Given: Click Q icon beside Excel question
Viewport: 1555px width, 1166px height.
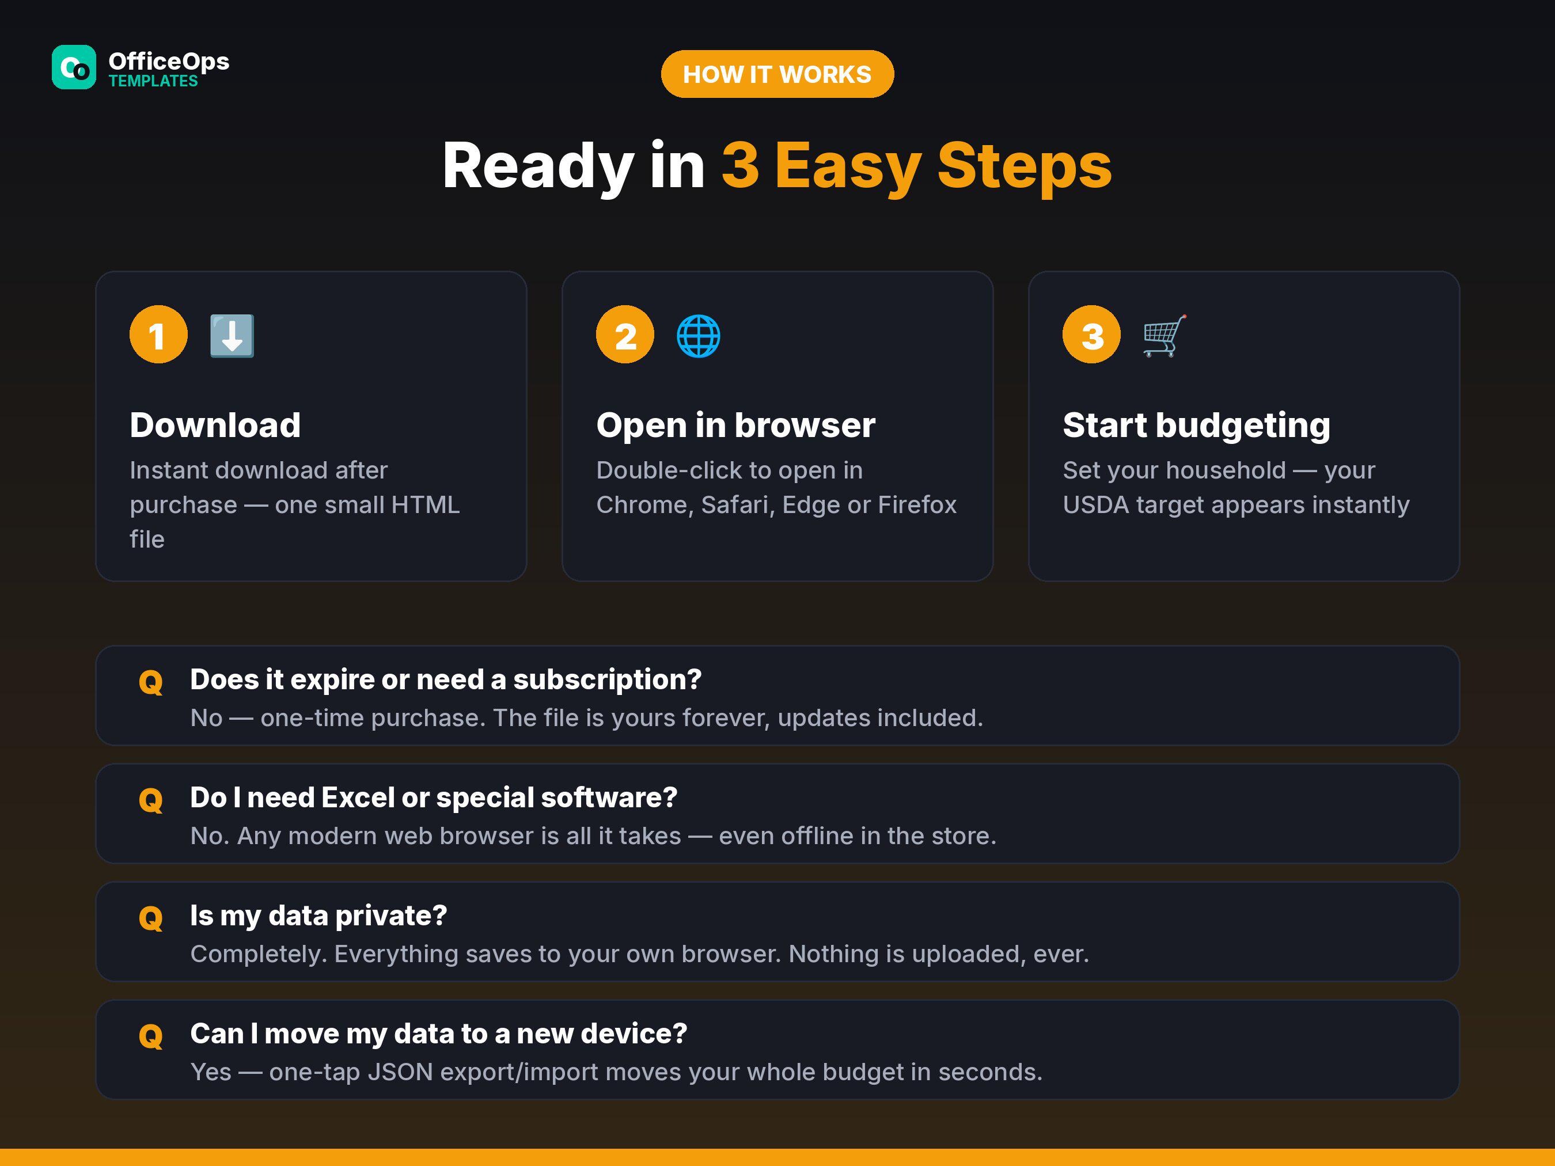Looking at the screenshot, I should pos(150,800).
